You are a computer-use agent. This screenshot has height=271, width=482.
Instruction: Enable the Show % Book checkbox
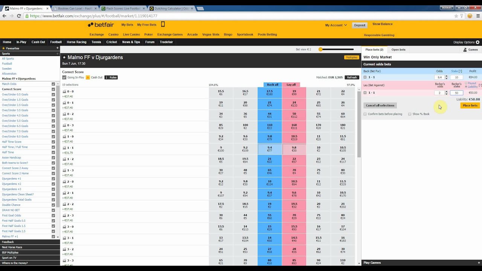[x=410, y=114]
